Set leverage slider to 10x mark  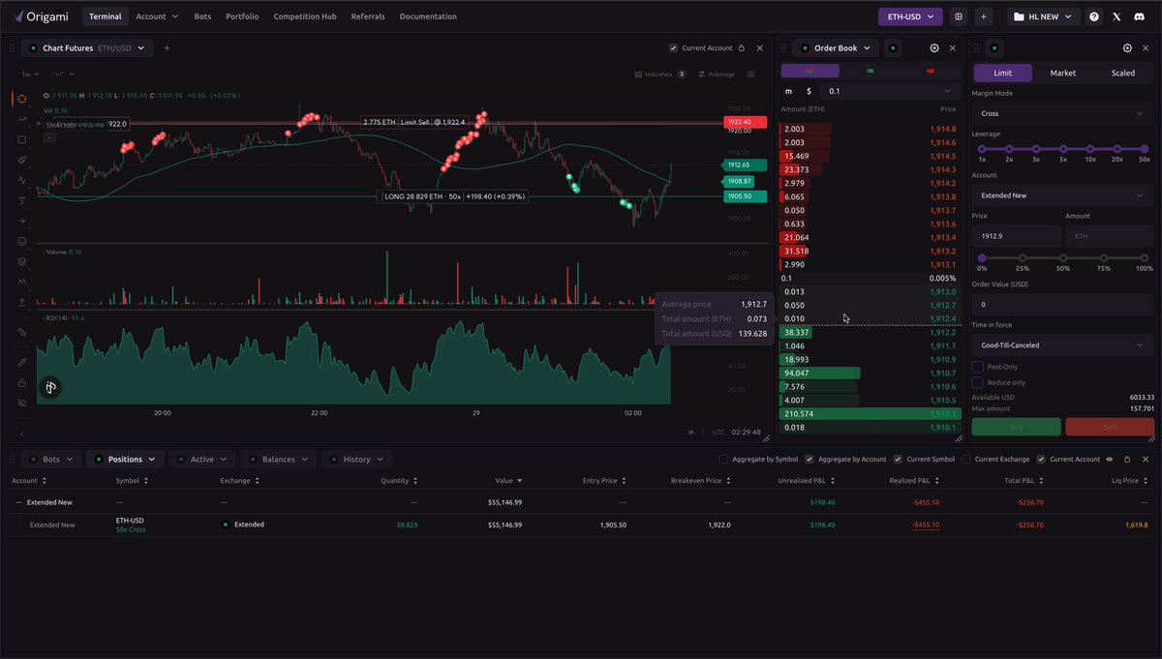click(1090, 149)
